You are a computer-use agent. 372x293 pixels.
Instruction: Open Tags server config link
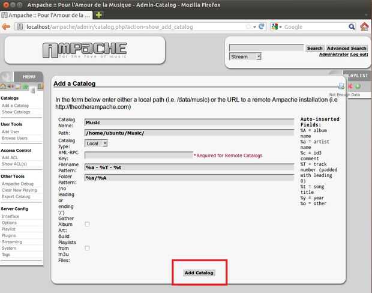[6, 255]
